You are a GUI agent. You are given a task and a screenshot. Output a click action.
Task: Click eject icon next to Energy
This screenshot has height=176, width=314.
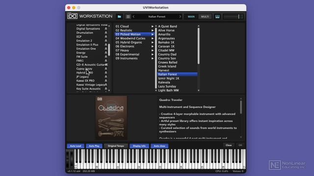pos(106,53)
